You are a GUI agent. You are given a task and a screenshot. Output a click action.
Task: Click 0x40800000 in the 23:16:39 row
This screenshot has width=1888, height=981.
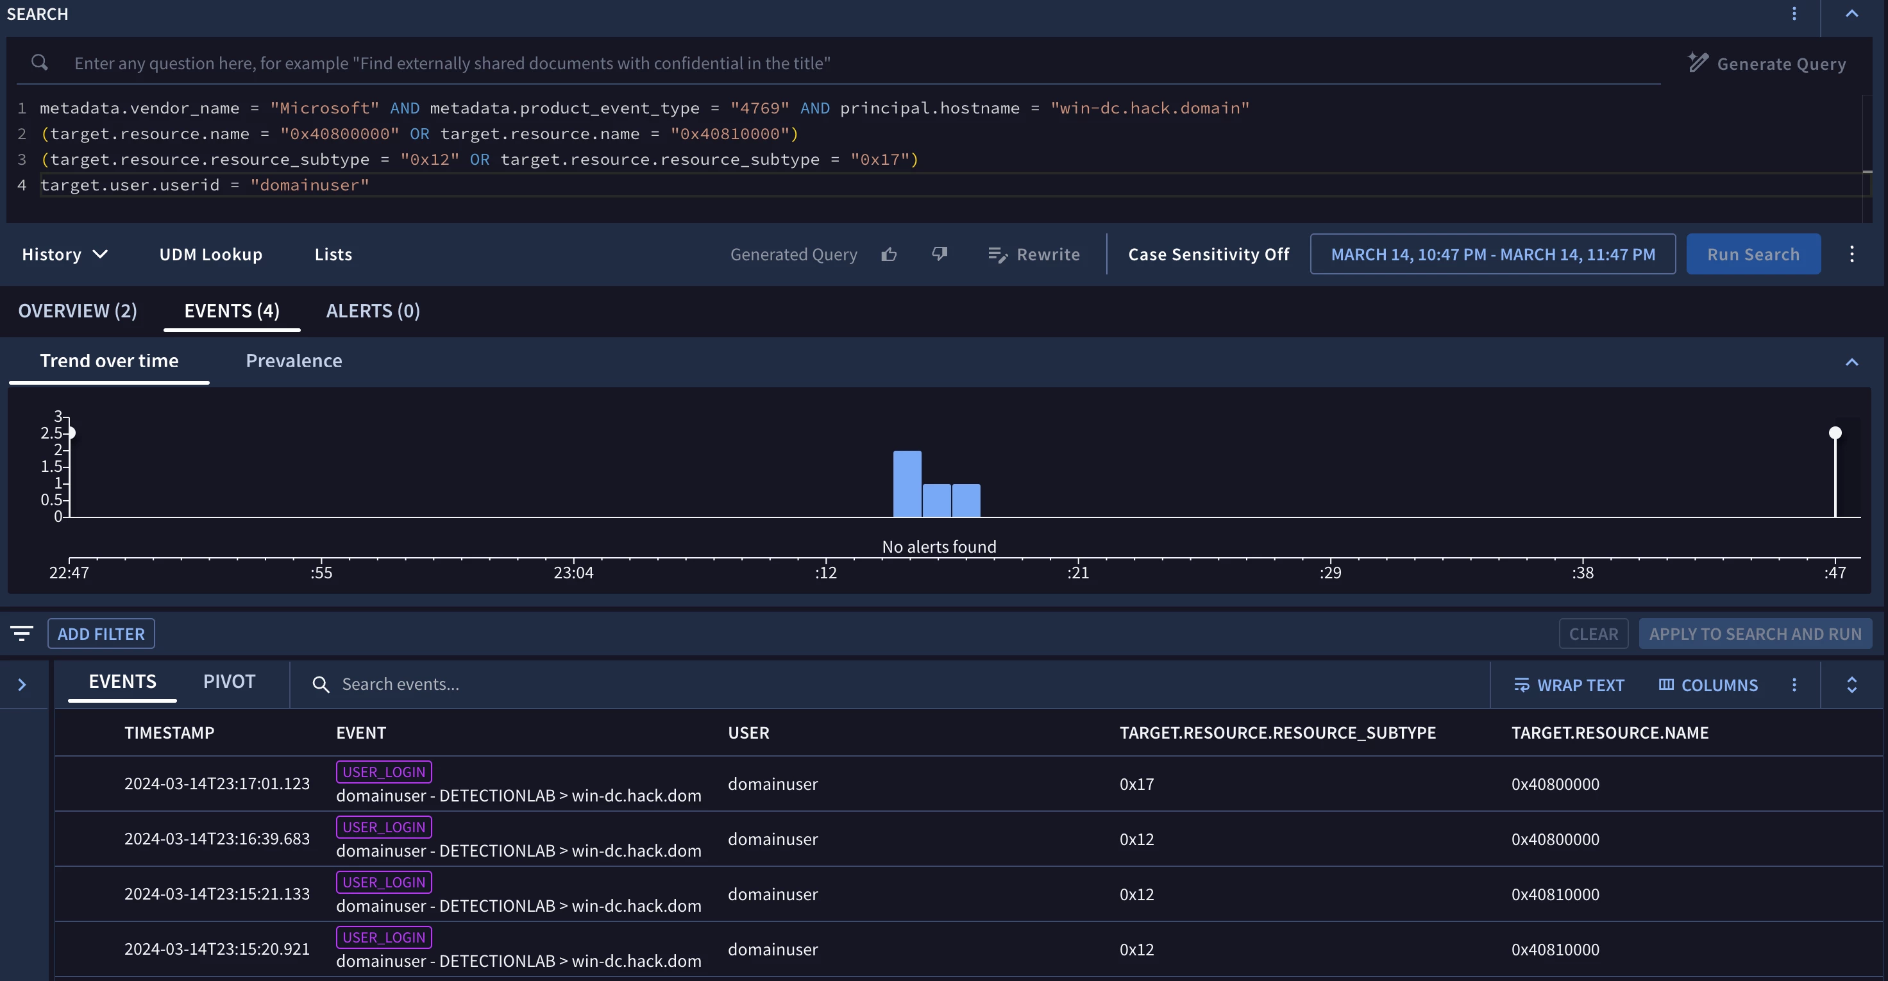[1555, 839]
